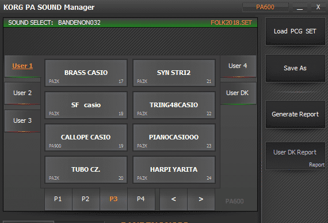Close the window with the X button

coord(318,7)
